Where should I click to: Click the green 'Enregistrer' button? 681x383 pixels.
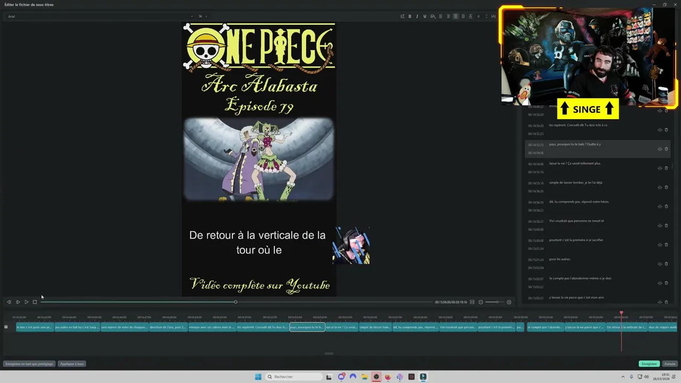pos(649,364)
